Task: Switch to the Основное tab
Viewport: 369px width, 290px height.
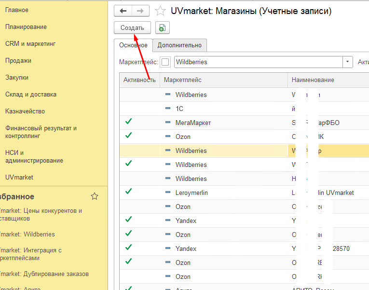Action: [133, 45]
